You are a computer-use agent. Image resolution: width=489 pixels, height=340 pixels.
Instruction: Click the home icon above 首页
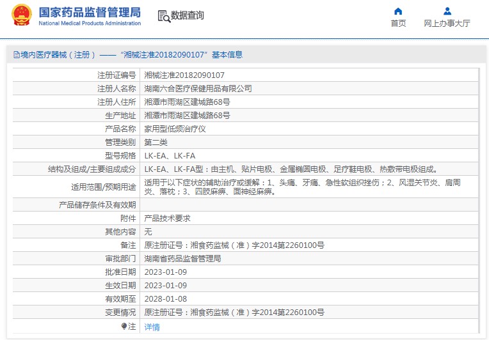tap(398, 12)
